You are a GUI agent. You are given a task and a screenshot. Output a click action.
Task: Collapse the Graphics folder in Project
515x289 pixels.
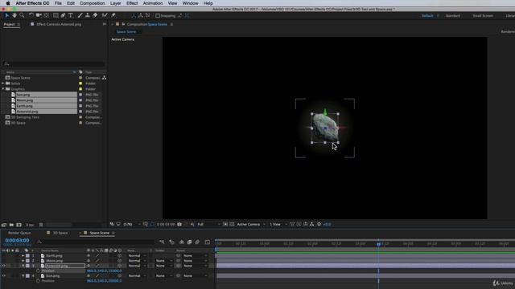(3, 89)
